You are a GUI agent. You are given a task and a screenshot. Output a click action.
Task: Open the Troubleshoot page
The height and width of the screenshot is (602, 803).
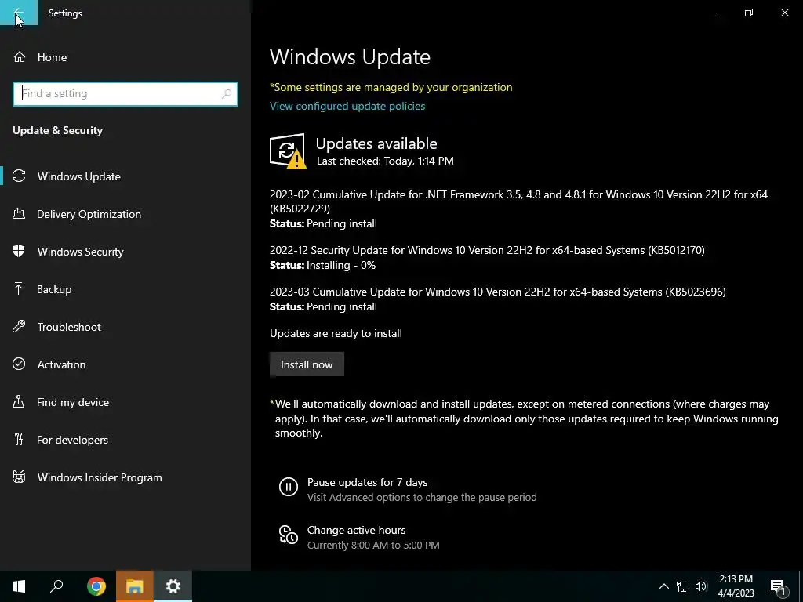(x=125, y=327)
